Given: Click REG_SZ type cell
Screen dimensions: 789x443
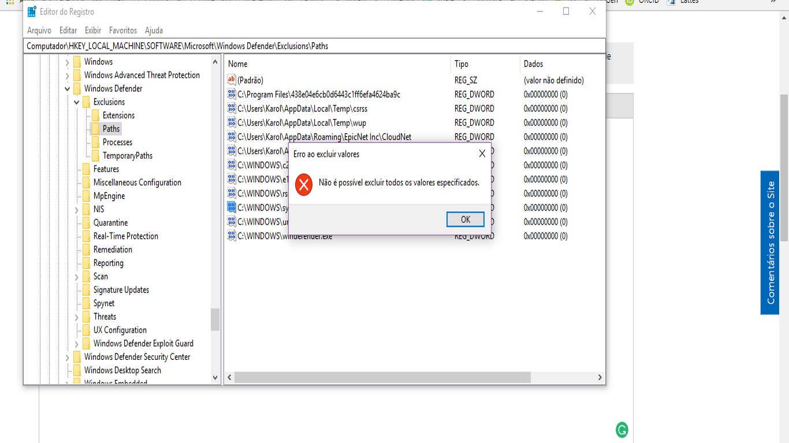Looking at the screenshot, I should pyautogui.click(x=466, y=80).
